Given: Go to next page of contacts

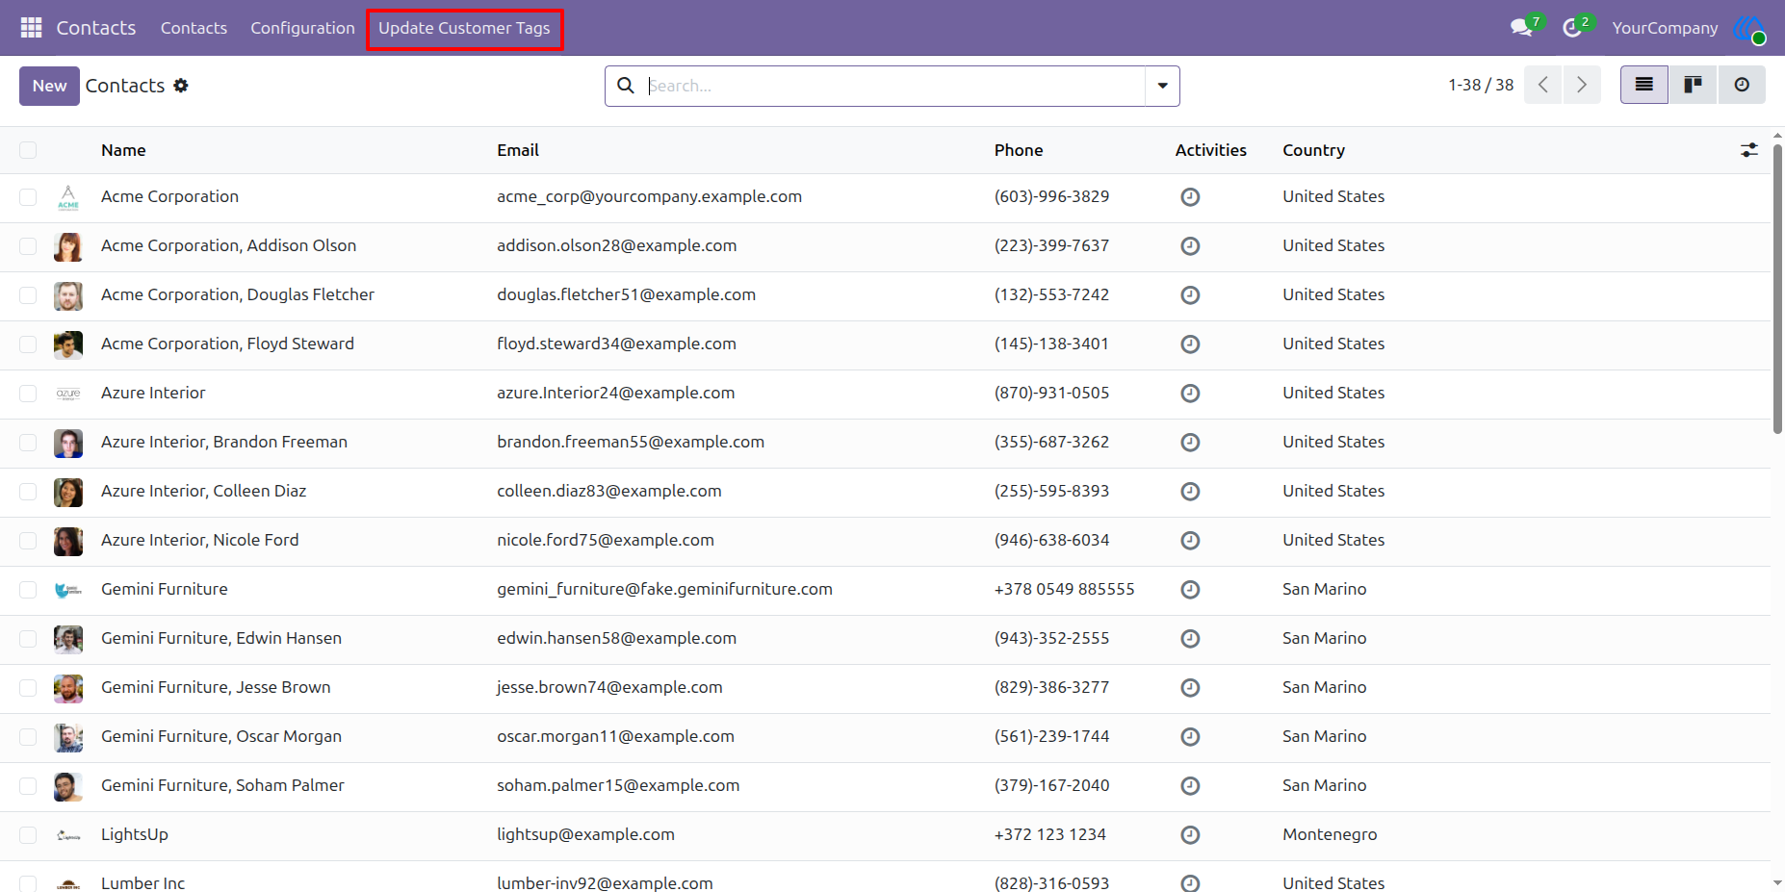Looking at the screenshot, I should click(1582, 85).
